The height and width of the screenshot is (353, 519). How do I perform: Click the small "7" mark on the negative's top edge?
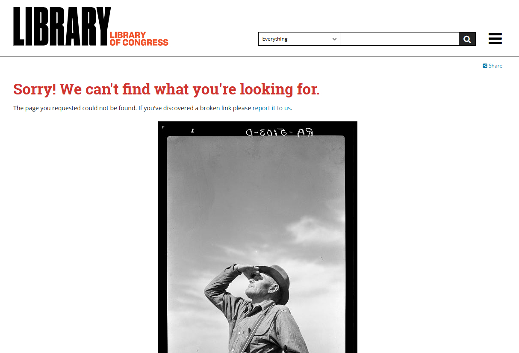[x=192, y=131]
